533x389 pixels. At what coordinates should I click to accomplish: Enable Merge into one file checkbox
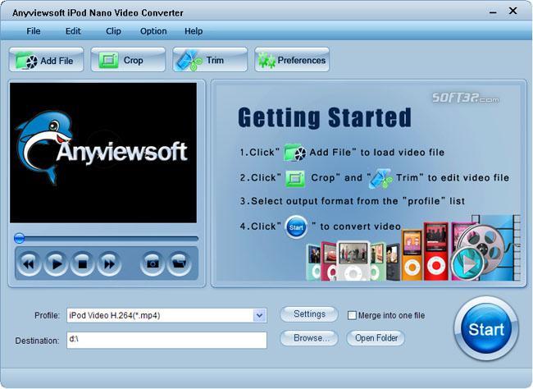(x=352, y=315)
